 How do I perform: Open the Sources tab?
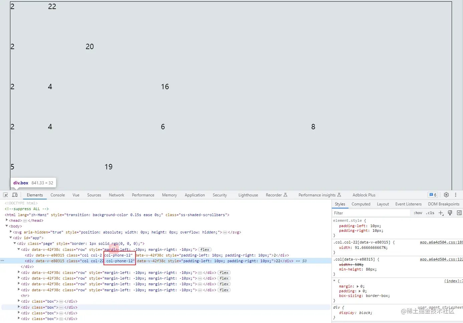[94, 195]
